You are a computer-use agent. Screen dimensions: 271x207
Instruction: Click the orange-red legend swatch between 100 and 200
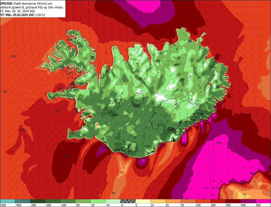coord(203,201)
